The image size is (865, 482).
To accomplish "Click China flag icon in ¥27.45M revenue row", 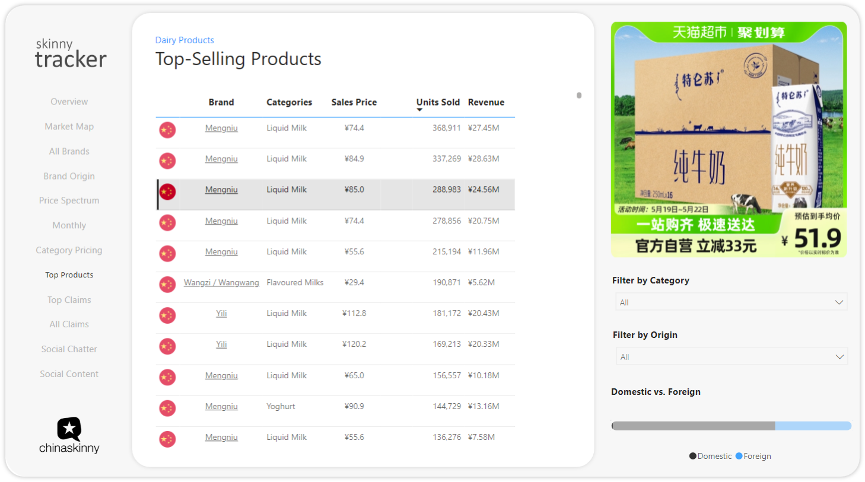I will 167,129.
